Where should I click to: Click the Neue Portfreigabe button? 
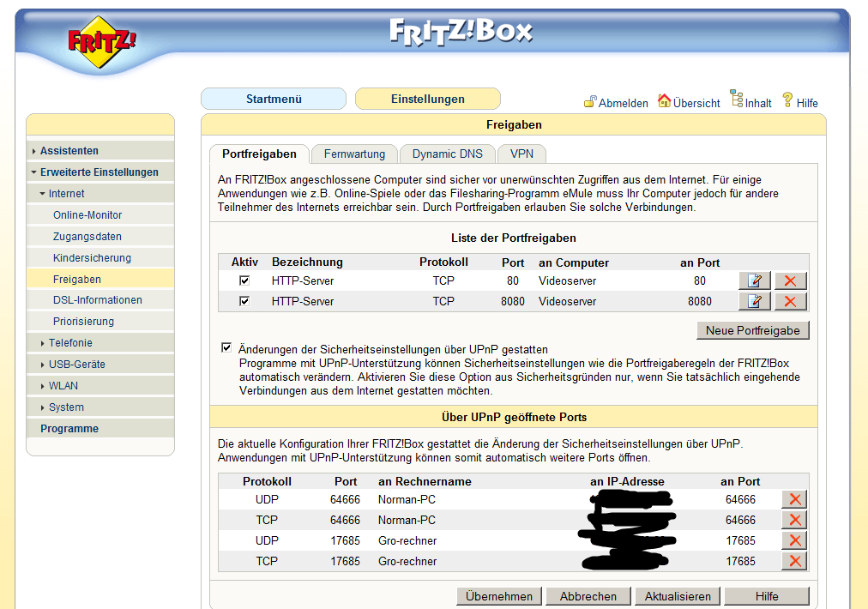(753, 330)
